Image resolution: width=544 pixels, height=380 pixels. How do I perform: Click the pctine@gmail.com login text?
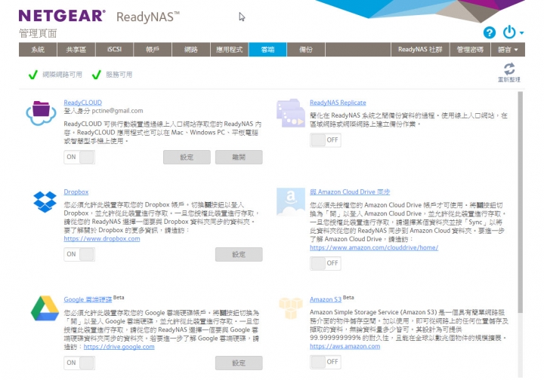click(117, 111)
